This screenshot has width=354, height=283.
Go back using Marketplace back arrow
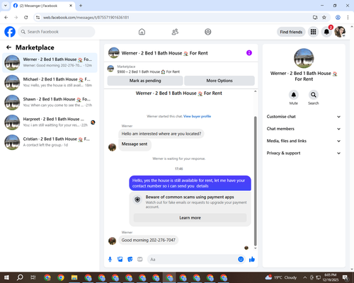(x=8, y=47)
